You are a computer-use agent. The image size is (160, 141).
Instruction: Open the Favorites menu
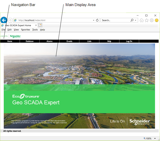[25, 30]
